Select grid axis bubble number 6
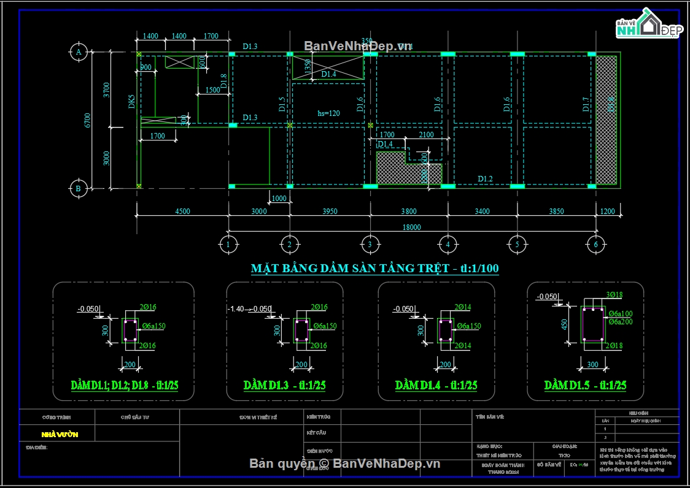The width and height of the screenshot is (690, 488). tap(596, 245)
